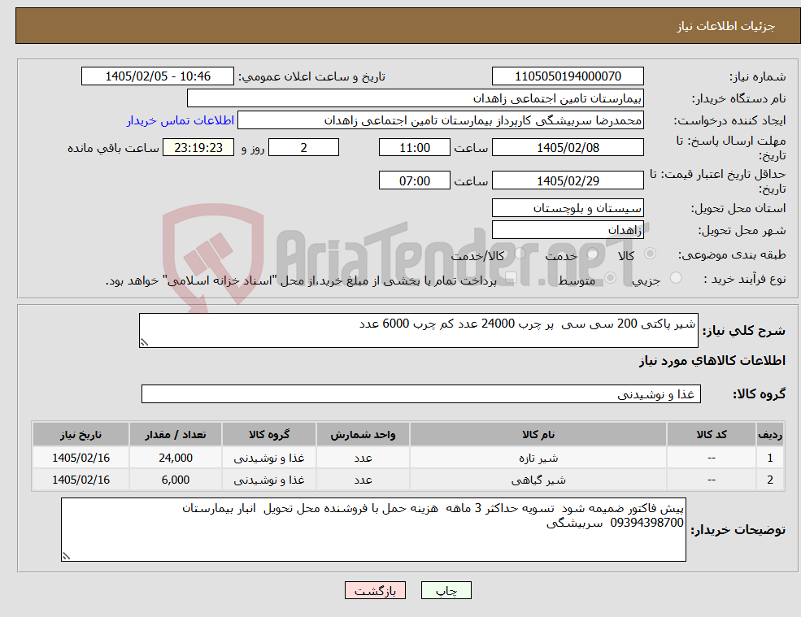
Task: Select the شیر گیاهی item cell
Action: point(538,480)
